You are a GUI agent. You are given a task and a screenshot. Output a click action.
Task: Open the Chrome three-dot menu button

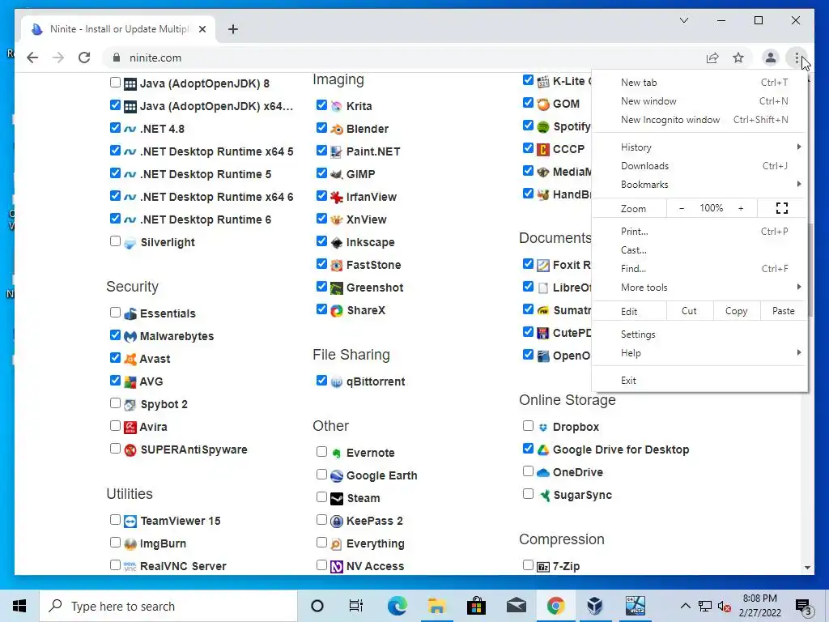point(797,58)
